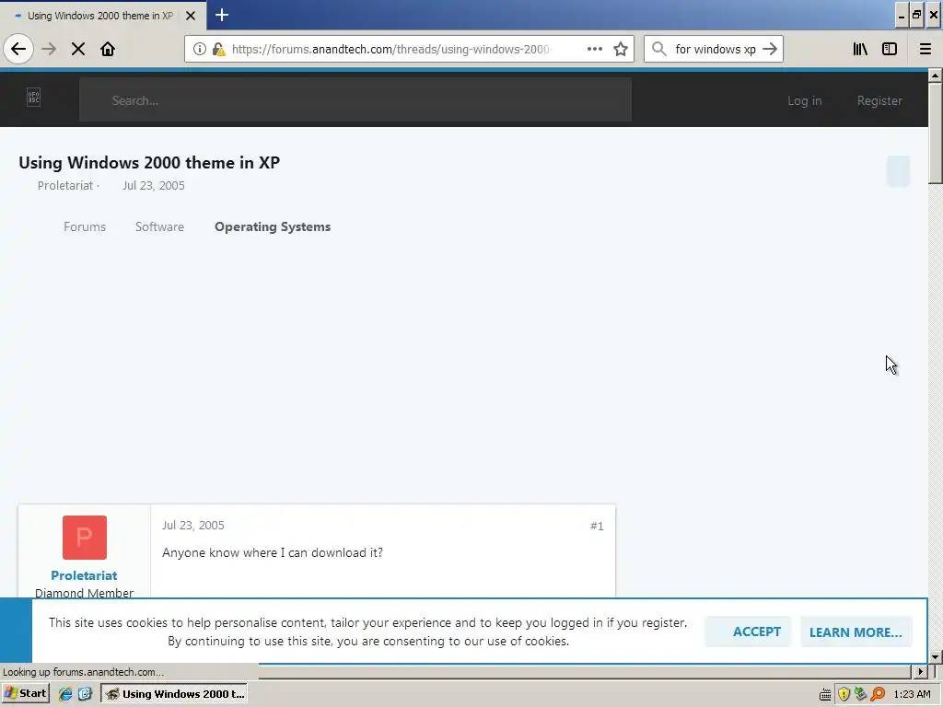Image resolution: width=943 pixels, height=707 pixels.
Task: Select the text 'Anyone know where I can download it?'
Action: coord(273,552)
